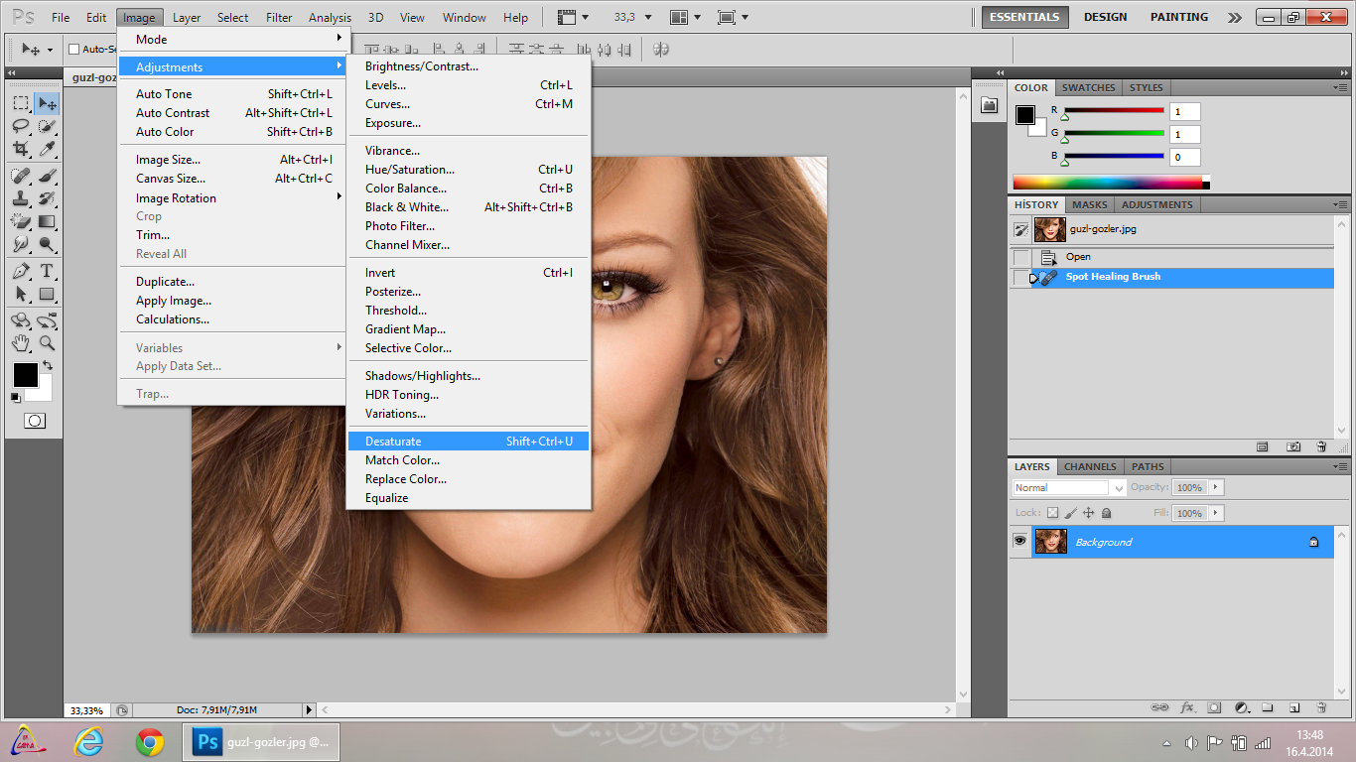
Task: Select the Painting workspace button
Action: (x=1179, y=17)
